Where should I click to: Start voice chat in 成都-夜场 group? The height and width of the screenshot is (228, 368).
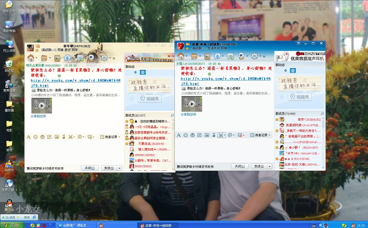point(217,56)
